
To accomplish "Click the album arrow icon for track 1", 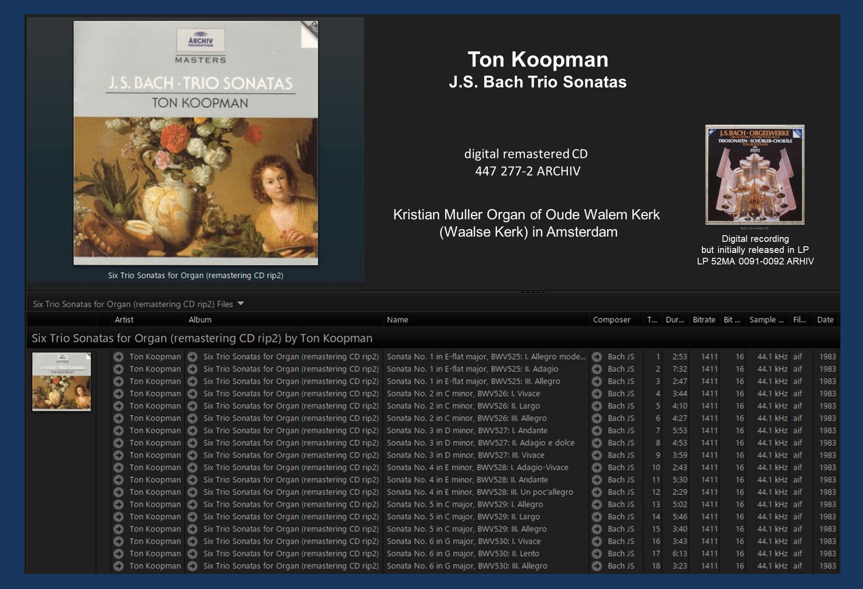I will pyautogui.click(x=193, y=357).
